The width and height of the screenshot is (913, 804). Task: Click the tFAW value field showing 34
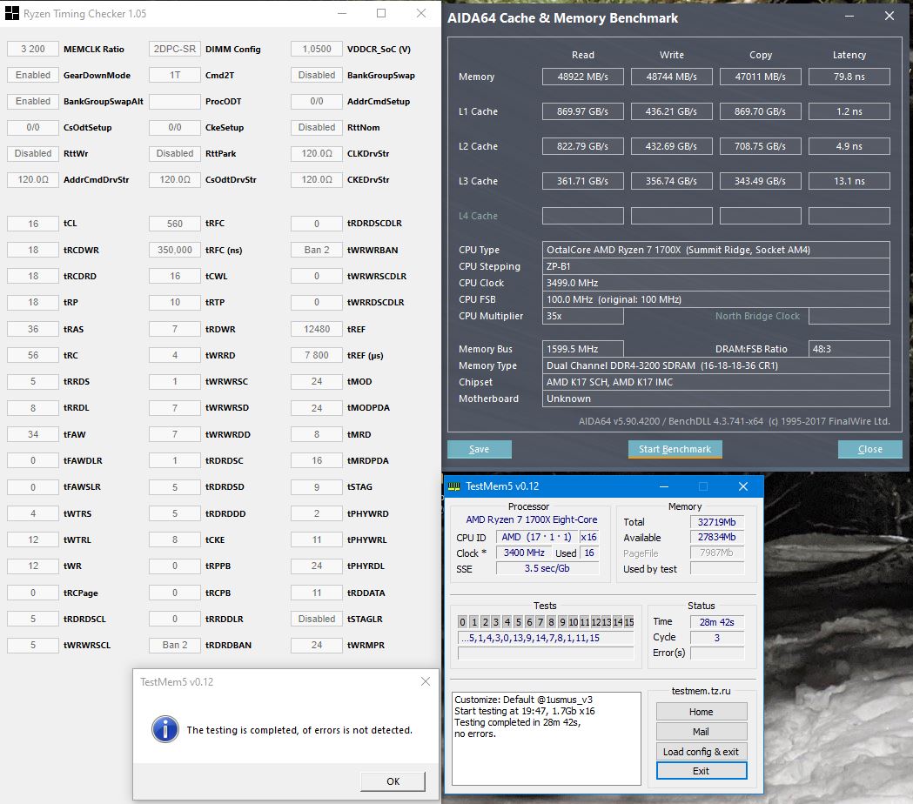click(x=33, y=434)
